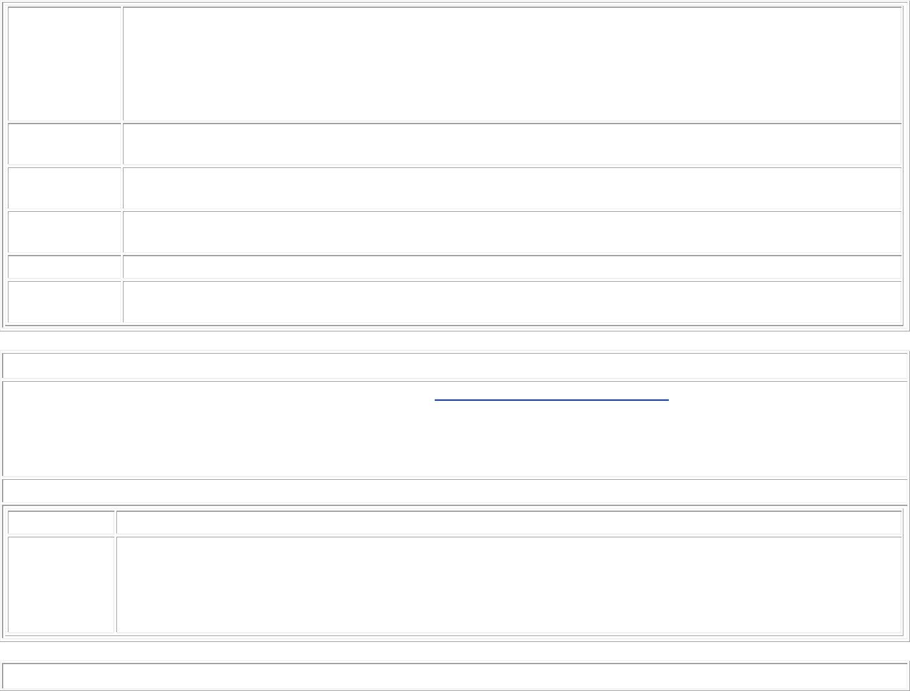The height and width of the screenshot is (691, 910).
Task: Select the left cell in the top table's fourth row
Action: pyautogui.click(x=64, y=232)
